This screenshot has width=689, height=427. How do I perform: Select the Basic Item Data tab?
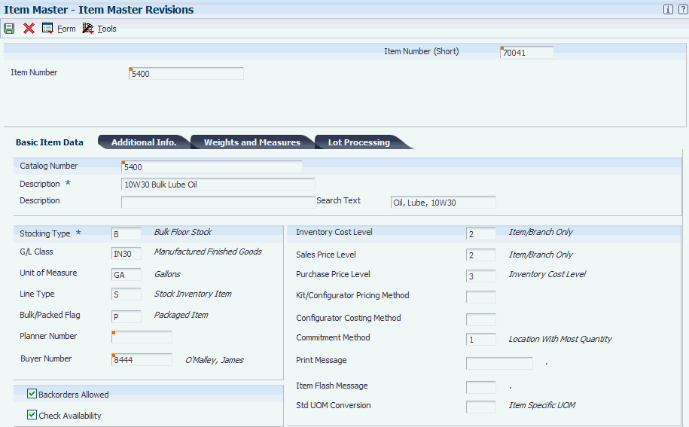[50, 142]
